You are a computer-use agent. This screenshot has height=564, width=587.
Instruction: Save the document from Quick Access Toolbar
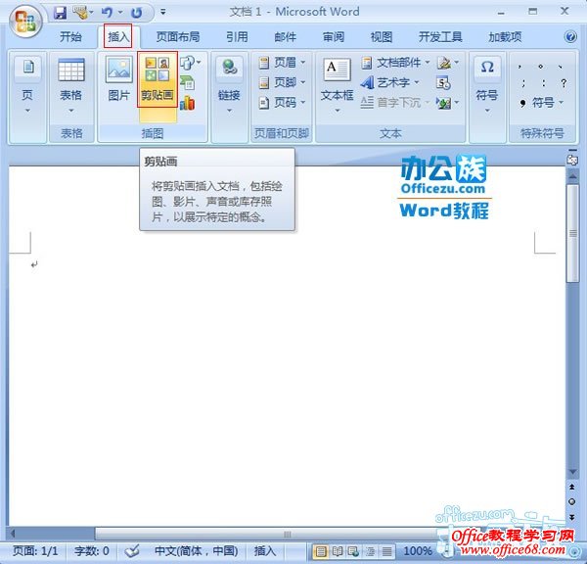coord(60,13)
